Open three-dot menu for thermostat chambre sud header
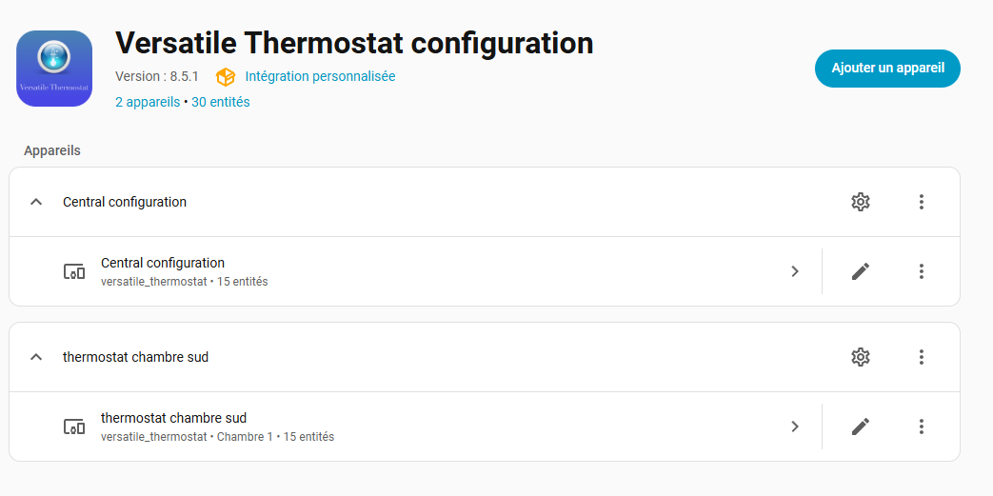 coord(922,357)
